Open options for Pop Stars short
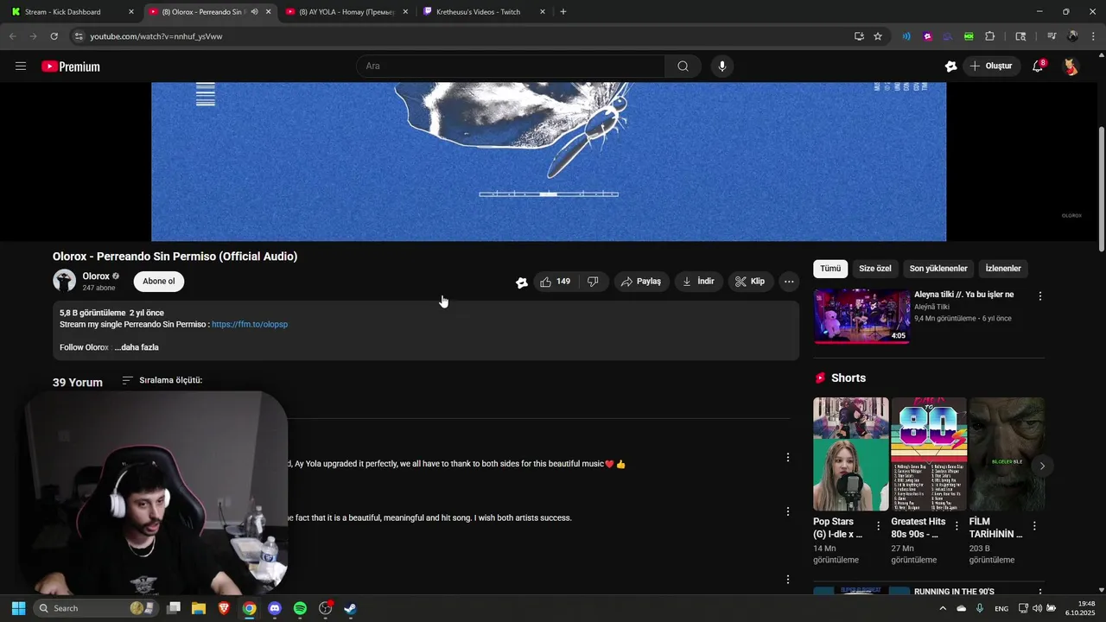Viewport: 1106px width, 622px height. [879, 526]
